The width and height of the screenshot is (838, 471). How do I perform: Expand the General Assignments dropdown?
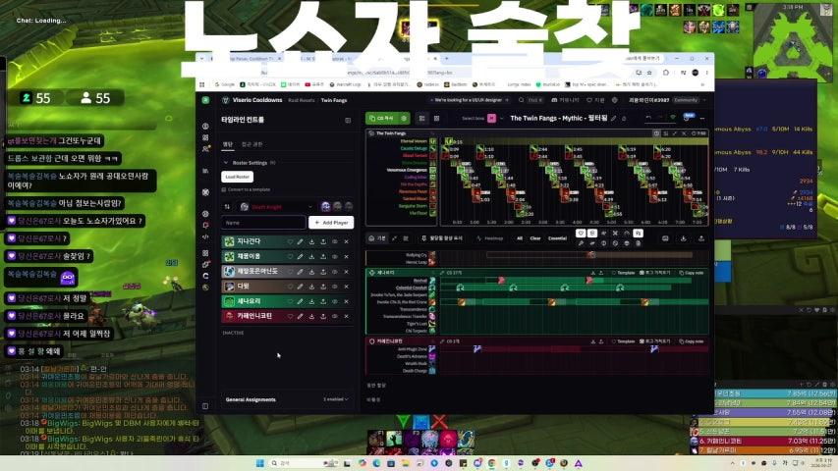point(336,399)
